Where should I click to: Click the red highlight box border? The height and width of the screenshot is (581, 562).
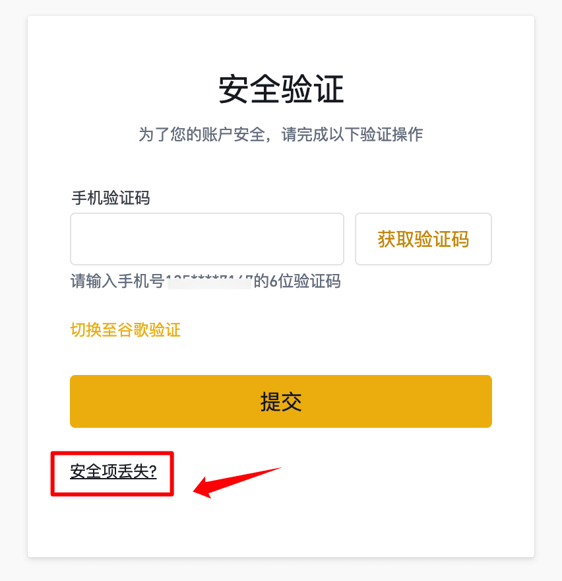(x=112, y=453)
